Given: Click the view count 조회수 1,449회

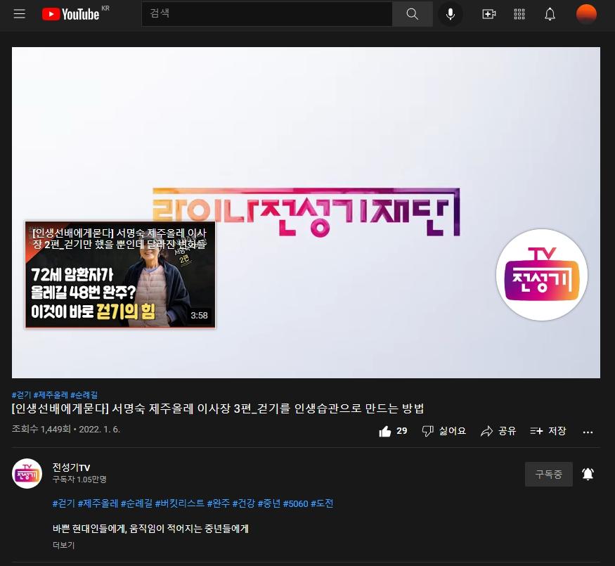Looking at the screenshot, I should [41, 429].
